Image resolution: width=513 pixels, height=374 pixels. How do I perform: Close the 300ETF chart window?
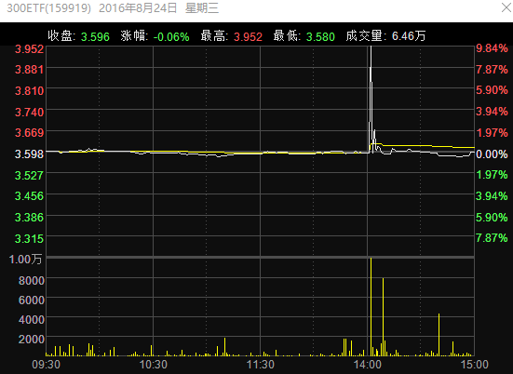click(506, 7)
